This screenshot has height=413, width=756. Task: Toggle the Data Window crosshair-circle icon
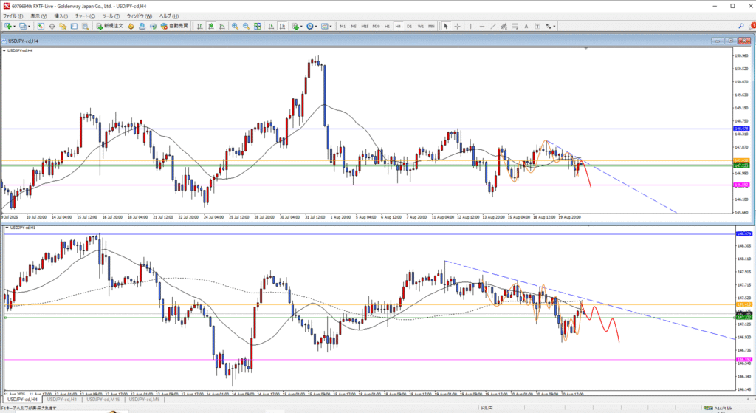point(52,26)
